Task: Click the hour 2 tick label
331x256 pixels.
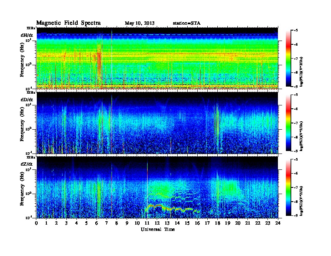Action: pos(56,223)
